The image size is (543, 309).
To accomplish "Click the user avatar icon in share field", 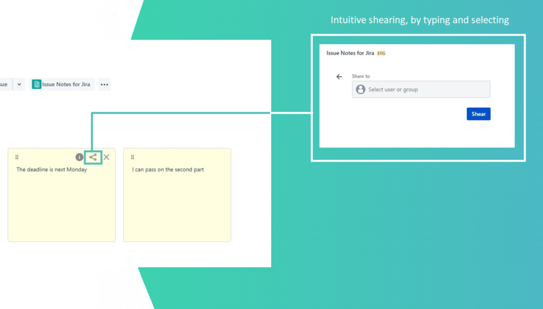I will click(x=360, y=89).
